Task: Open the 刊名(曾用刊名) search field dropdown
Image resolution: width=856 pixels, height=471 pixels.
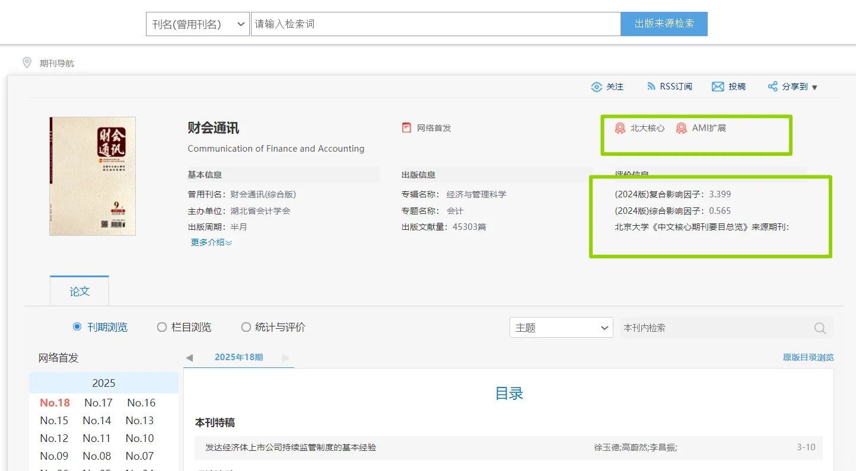Action: [x=198, y=24]
